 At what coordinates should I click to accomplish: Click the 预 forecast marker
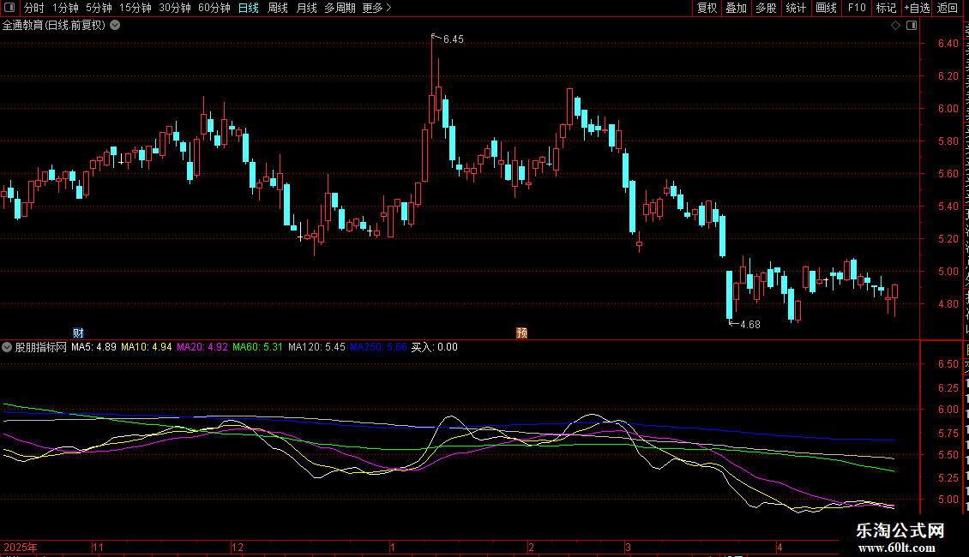pos(521,332)
